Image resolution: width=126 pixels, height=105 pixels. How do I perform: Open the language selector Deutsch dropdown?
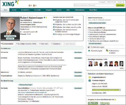click(x=121, y=2)
